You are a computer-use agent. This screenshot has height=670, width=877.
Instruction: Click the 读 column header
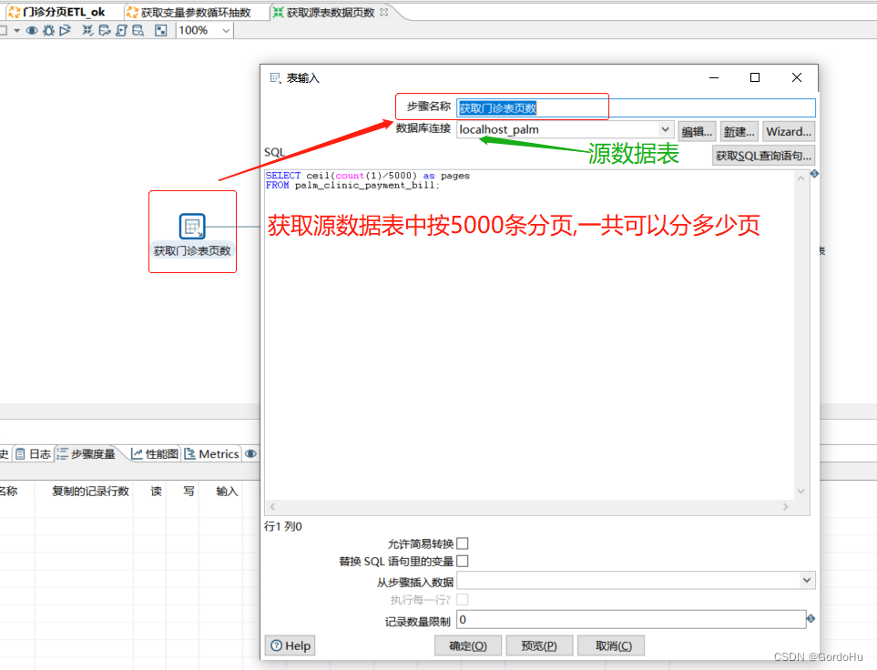click(x=156, y=492)
